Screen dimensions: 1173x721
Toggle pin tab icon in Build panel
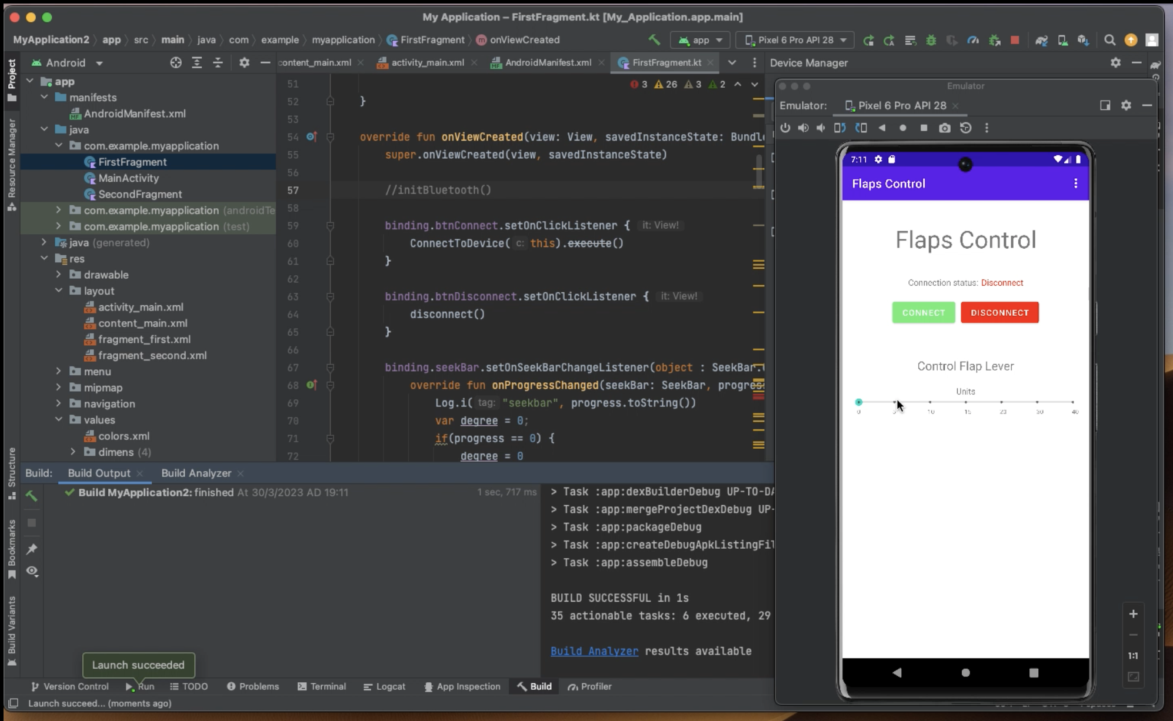(x=32, y=549)
